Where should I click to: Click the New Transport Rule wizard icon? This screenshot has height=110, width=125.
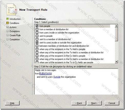pos(12,10)
